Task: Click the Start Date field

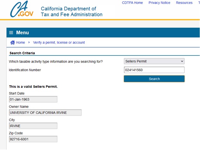Action: pos(33,99)
